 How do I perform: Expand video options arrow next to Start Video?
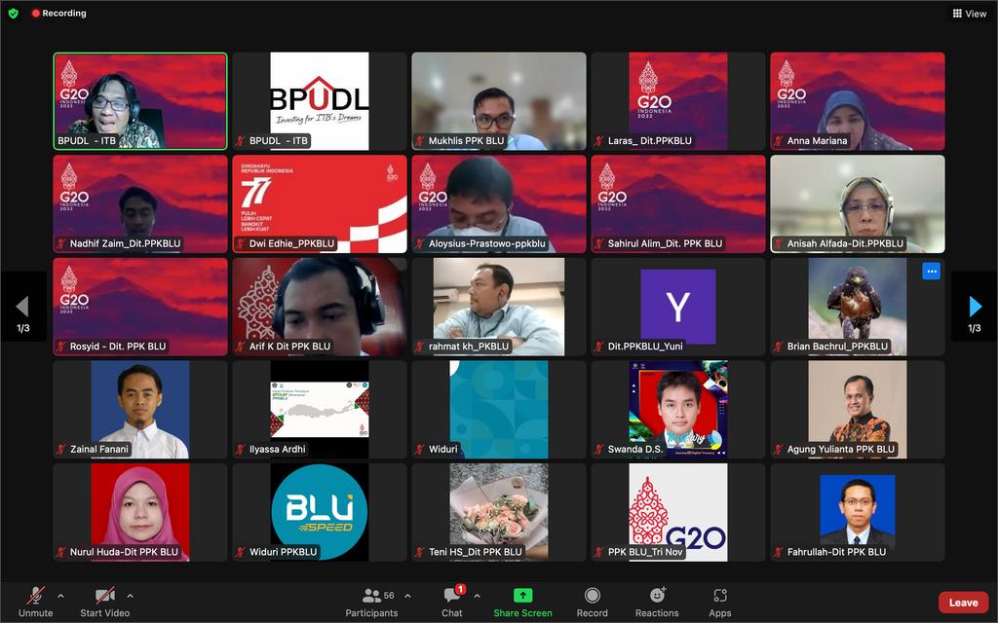[x=130, y=596]
